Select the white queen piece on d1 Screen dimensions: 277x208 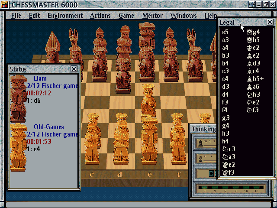click(x=122, y=142)
